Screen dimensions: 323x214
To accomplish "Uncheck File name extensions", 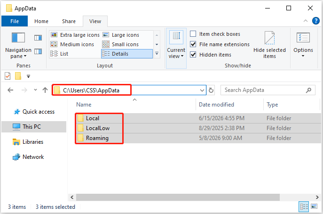I will (193, 44).
